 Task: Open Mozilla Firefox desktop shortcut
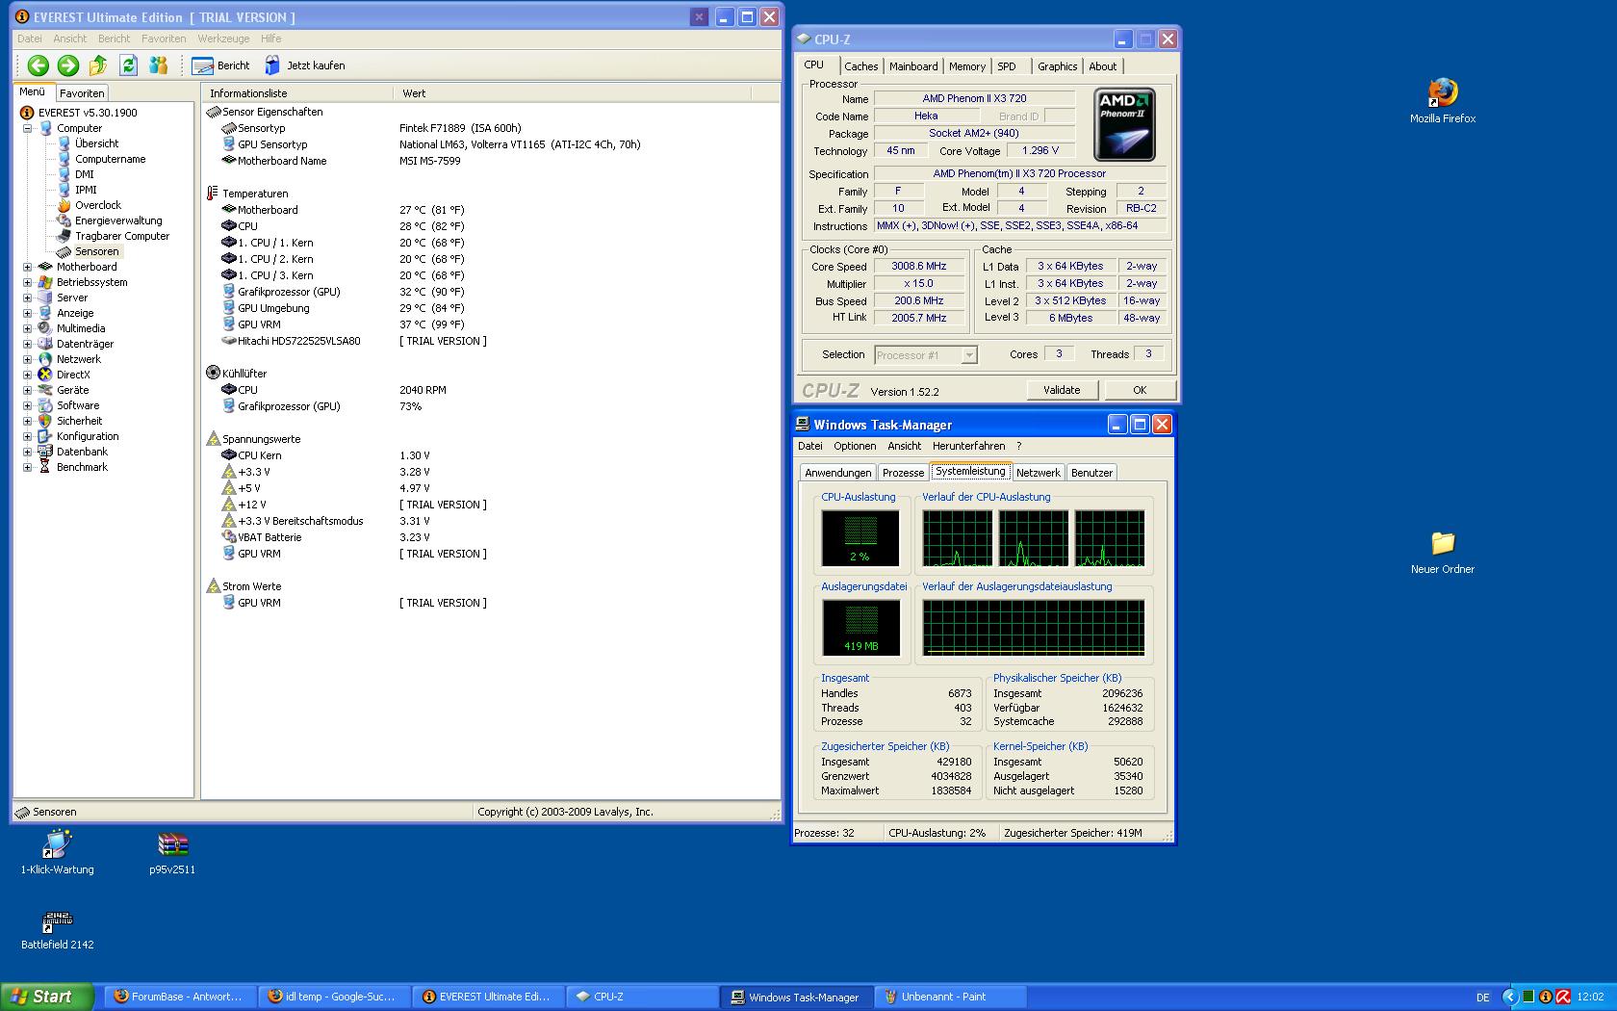pyautogui.click(x=1443, y=101)
